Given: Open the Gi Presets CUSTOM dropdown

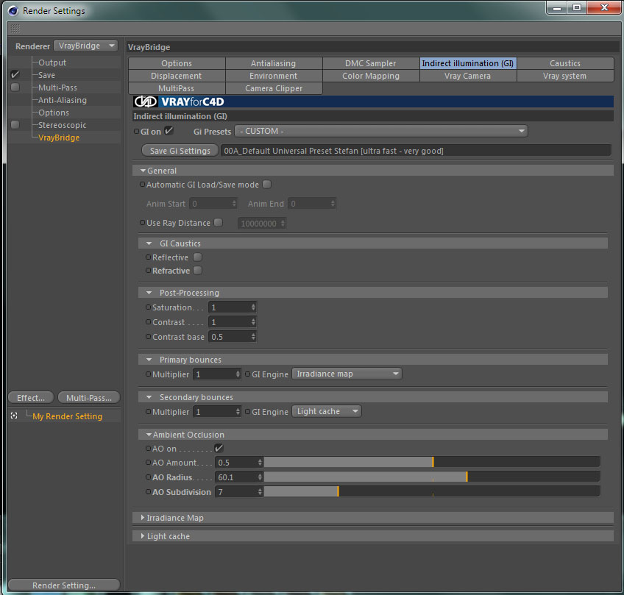Looking at the screenshot, I should [x=381, y=131].
